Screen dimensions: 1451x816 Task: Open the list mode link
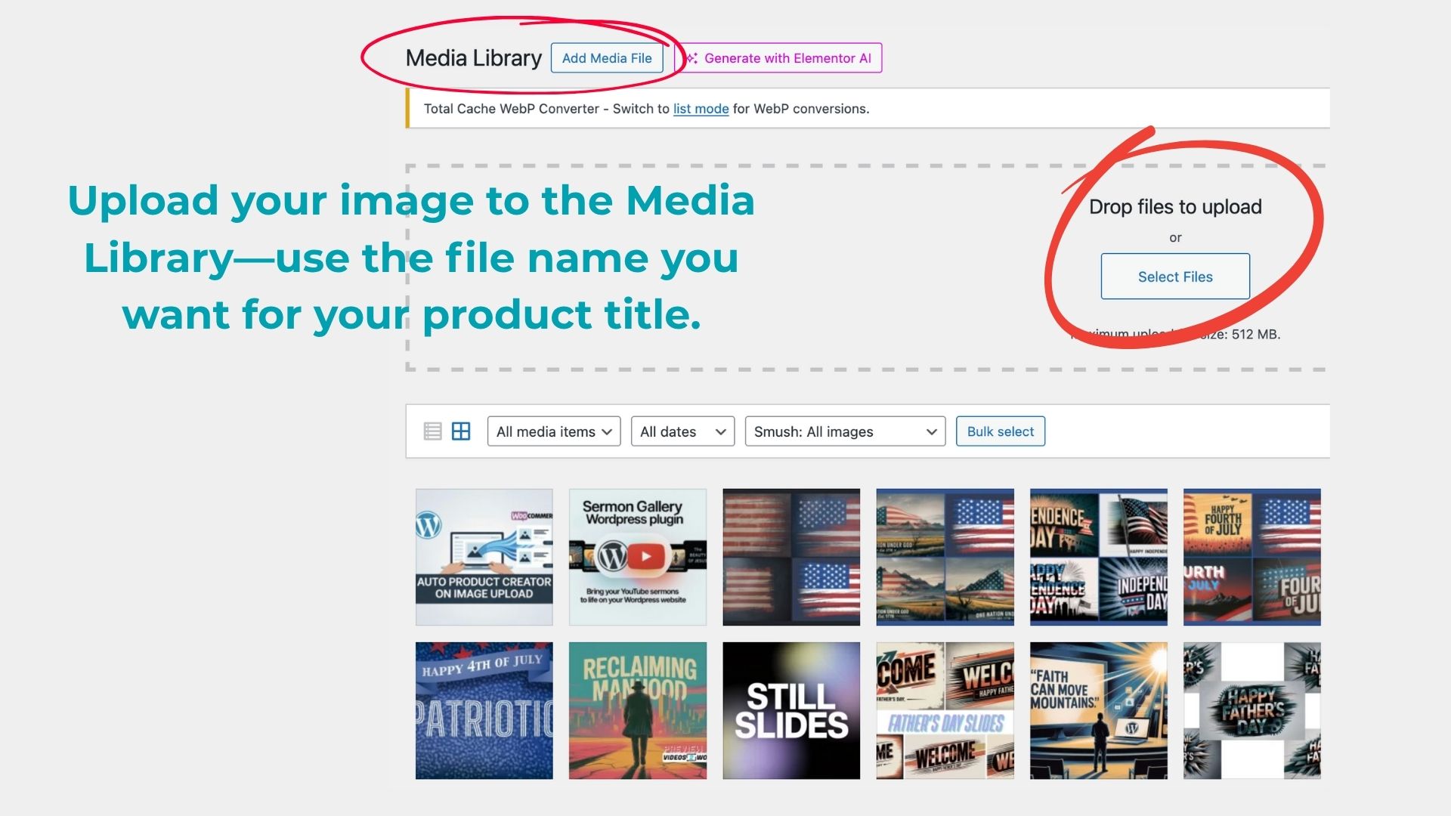[x=701, y=109]
